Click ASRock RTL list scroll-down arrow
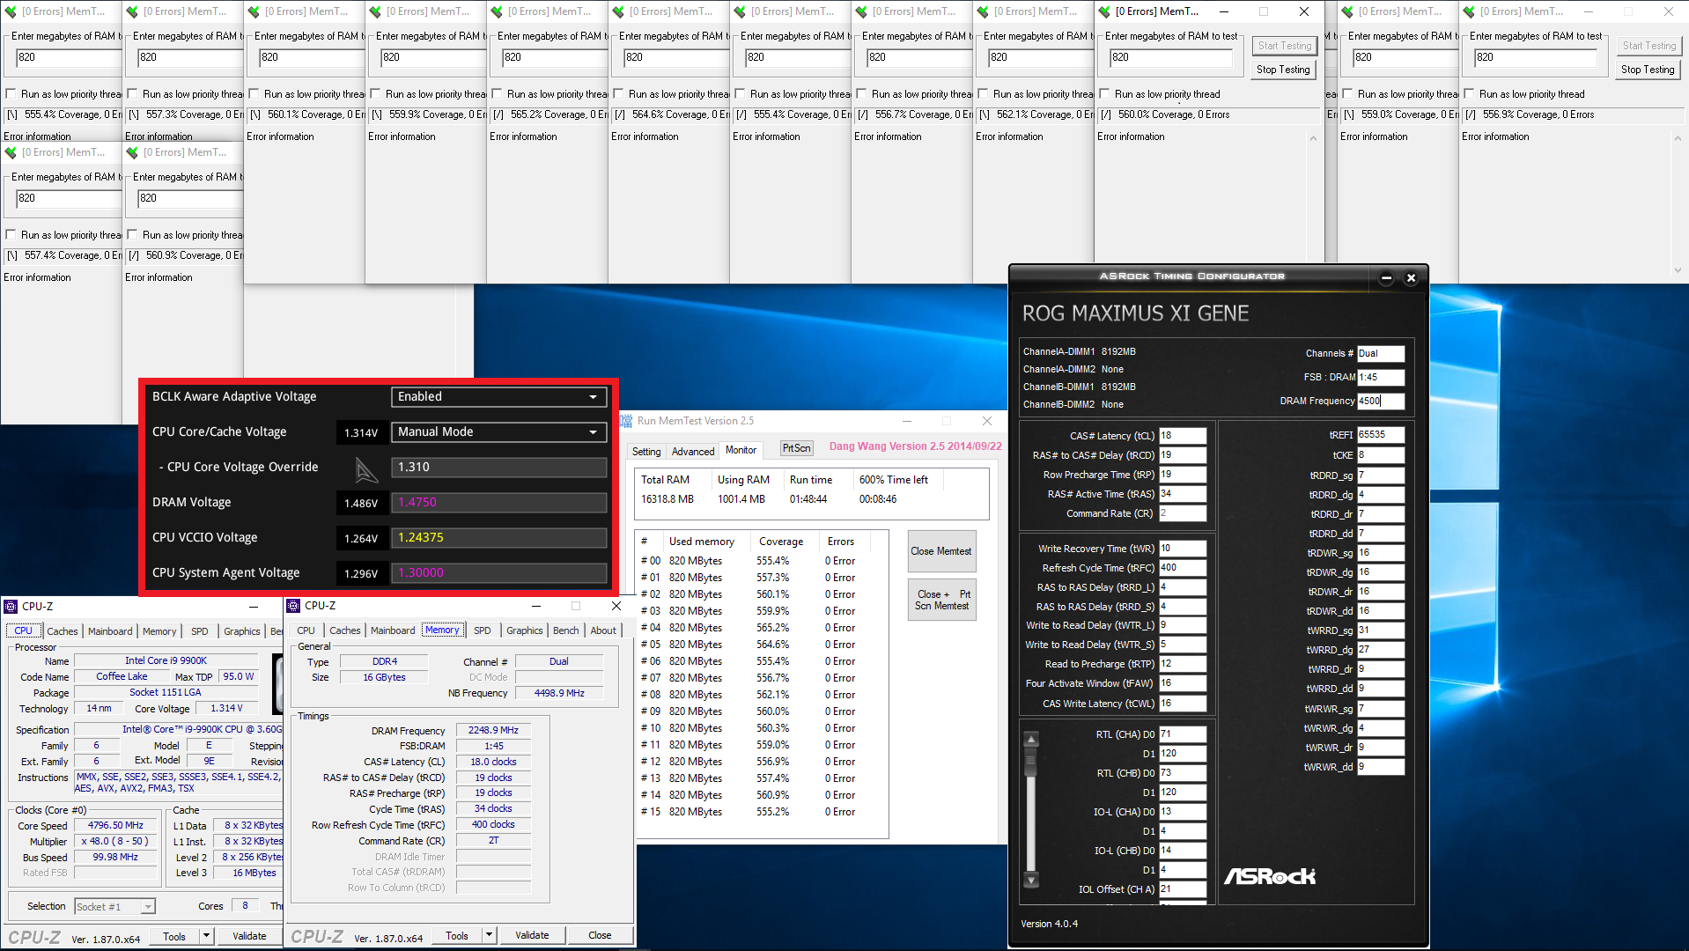This screenshot has height=951, width=1689. pyautogui.click(x=1031, y=880)
